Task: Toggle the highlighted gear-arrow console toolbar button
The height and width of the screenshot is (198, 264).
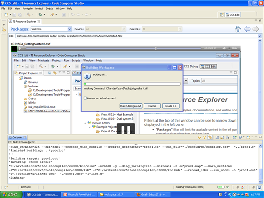Action: [x=210, y=137]
